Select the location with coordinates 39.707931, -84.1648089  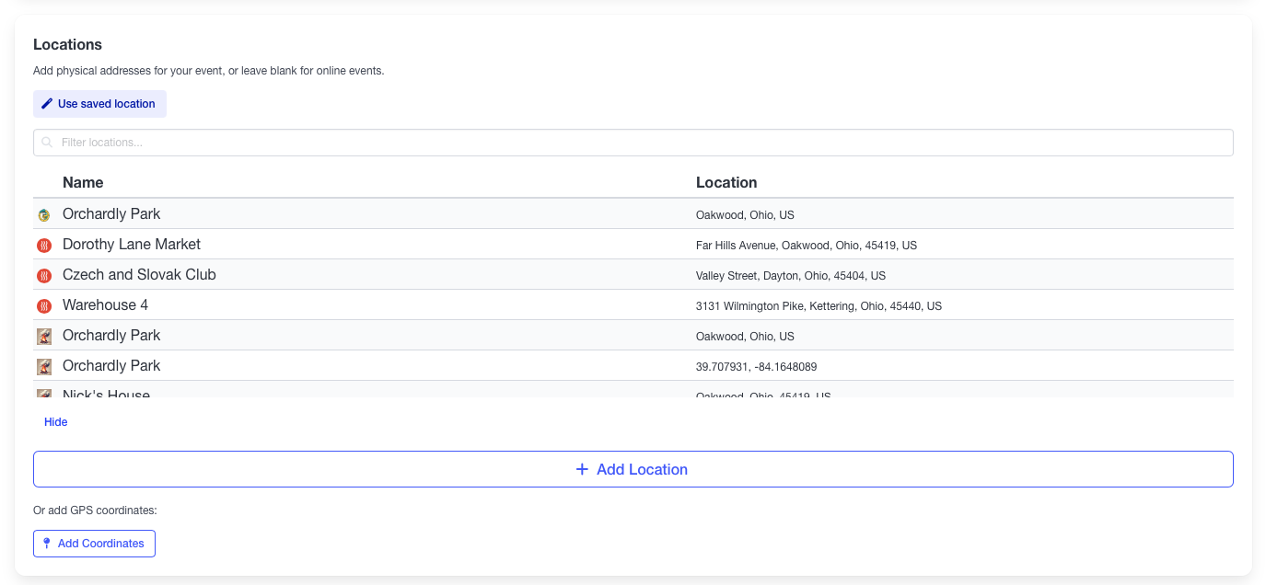[x=756, y=367]
